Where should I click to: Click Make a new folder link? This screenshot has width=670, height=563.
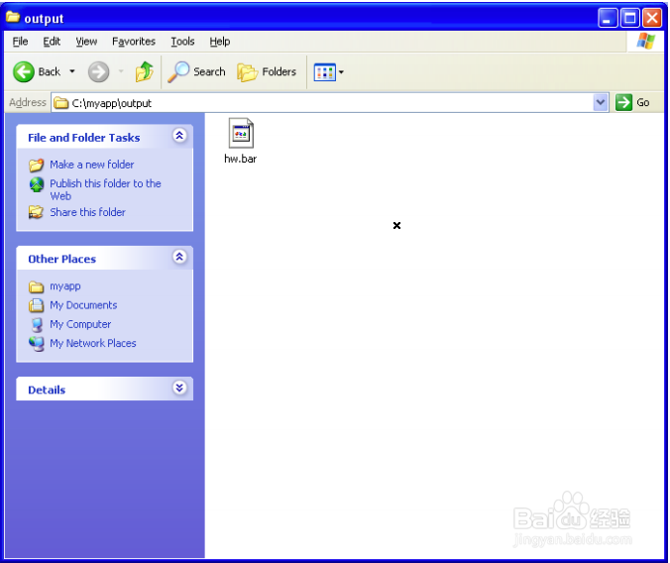(x=92, y=165)
